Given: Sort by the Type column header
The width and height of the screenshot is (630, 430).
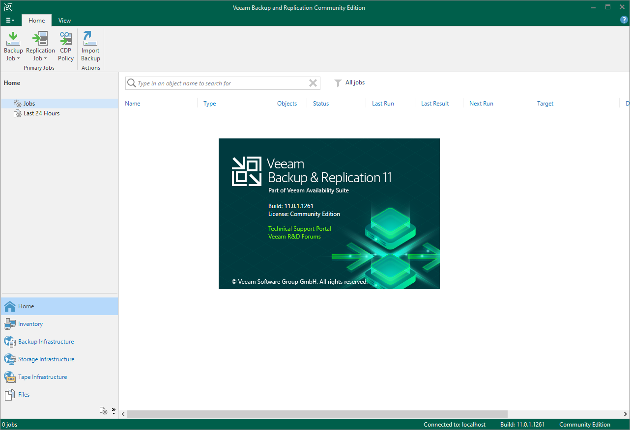Looking at the screenshot, I should coord(210,104).
